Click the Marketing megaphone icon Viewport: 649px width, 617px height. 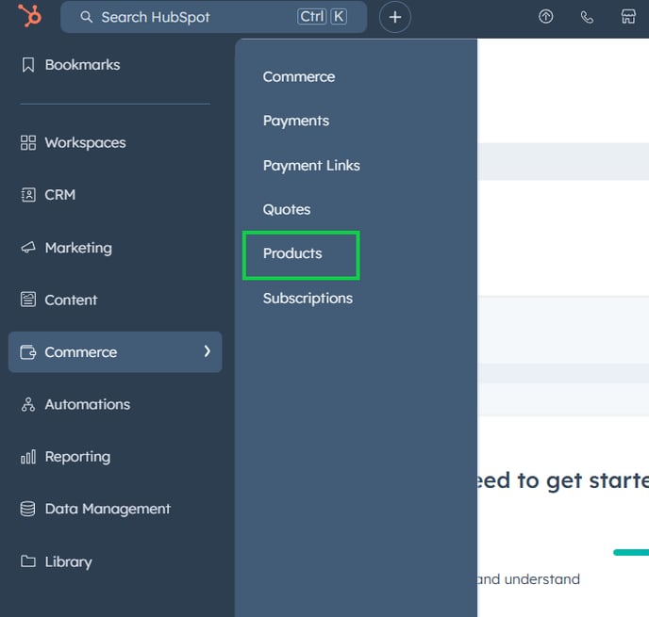27,248
